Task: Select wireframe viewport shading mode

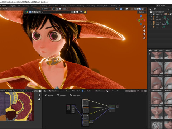Action: coord(135,9)
